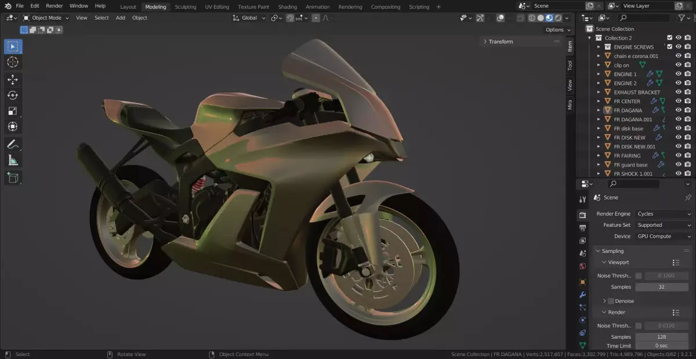The width and height of the screenshot is (696, 359).
Task: Toggle viewport gizmos display
Action: (480, 18)
